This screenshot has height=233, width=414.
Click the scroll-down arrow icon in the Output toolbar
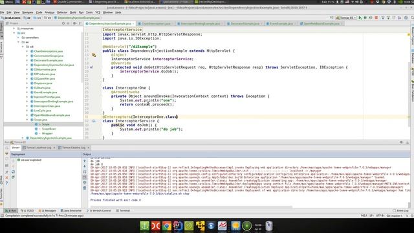(x=85, y=166)
